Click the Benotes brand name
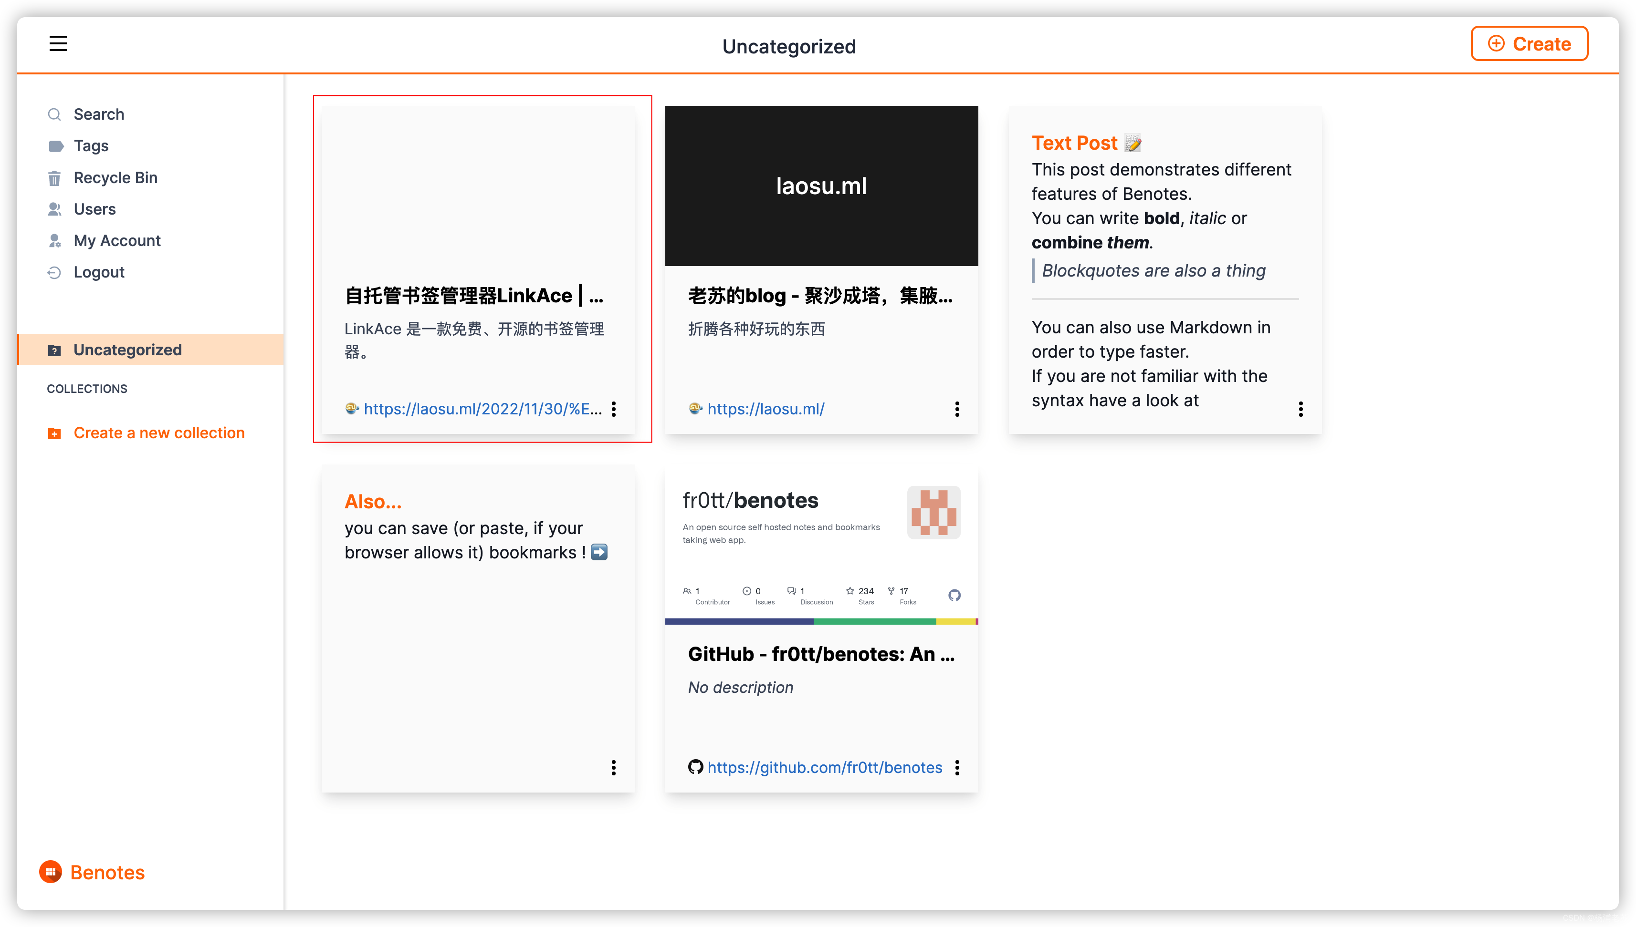The height and width of the screenshot is (927, 1636). coord(107,872)
